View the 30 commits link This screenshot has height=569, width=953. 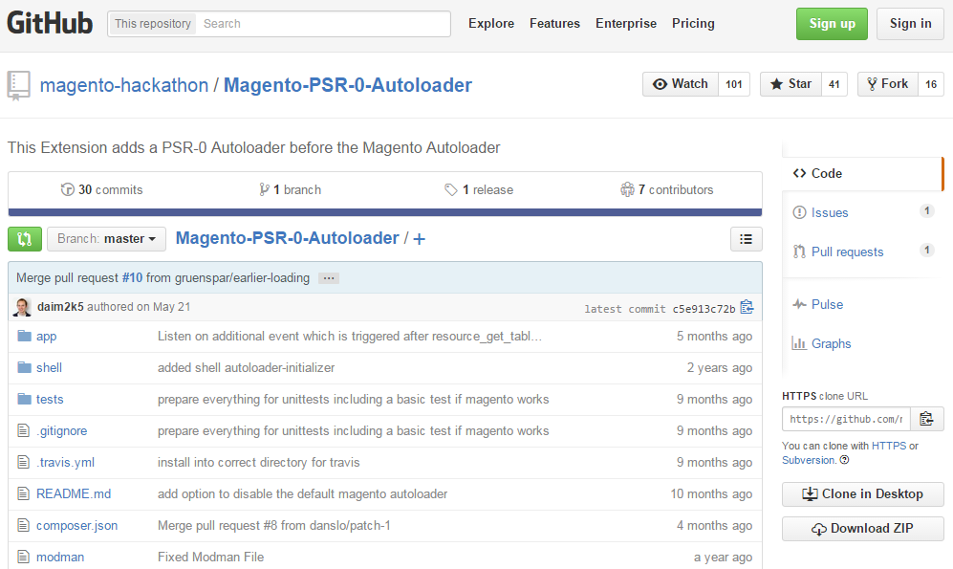pyautogui.click(x=102, y=189)
